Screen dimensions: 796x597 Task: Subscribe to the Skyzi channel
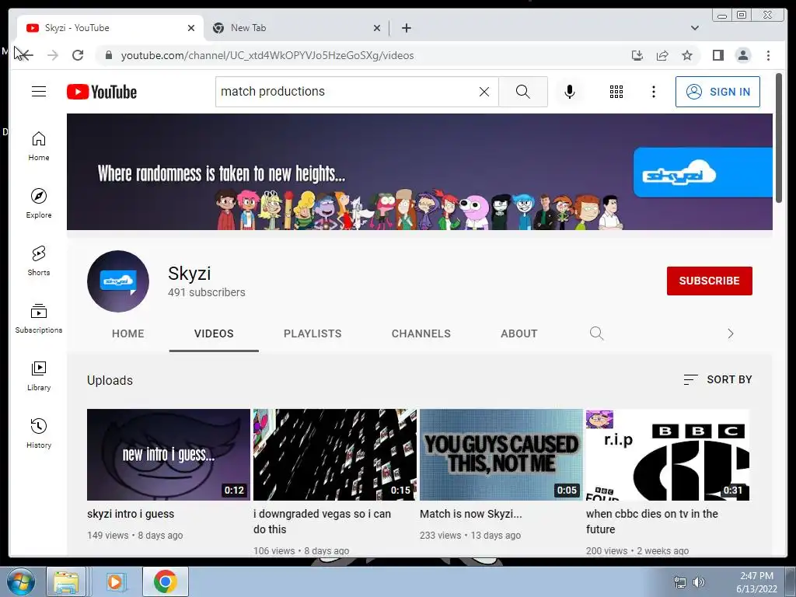point(709,281)
